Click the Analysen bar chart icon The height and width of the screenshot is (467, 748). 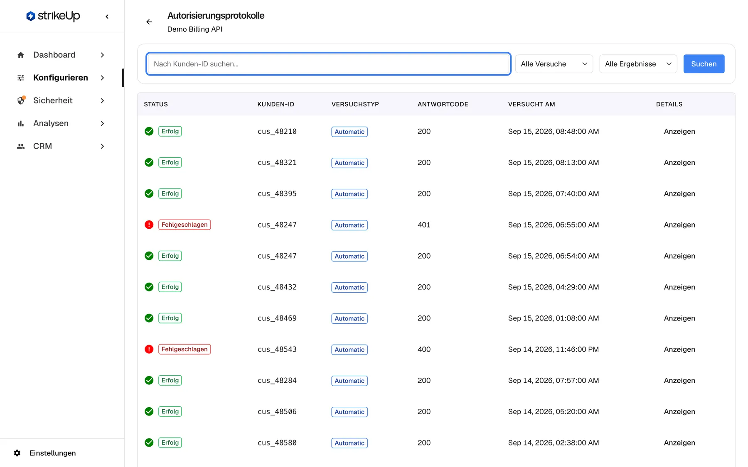pos(21,123)
